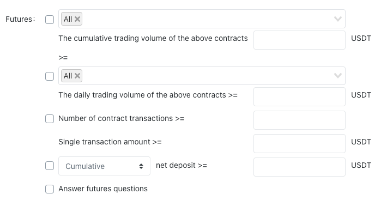
Task: Tick the net deposit checkbox
Action: pyautogui.click(x=50, y=166)
